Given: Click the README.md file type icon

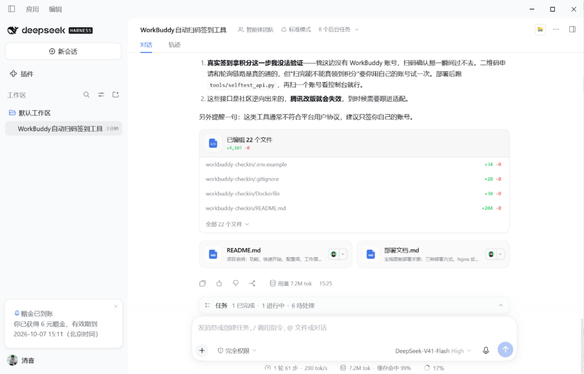Looking at the screenshot, I should 213,254.
